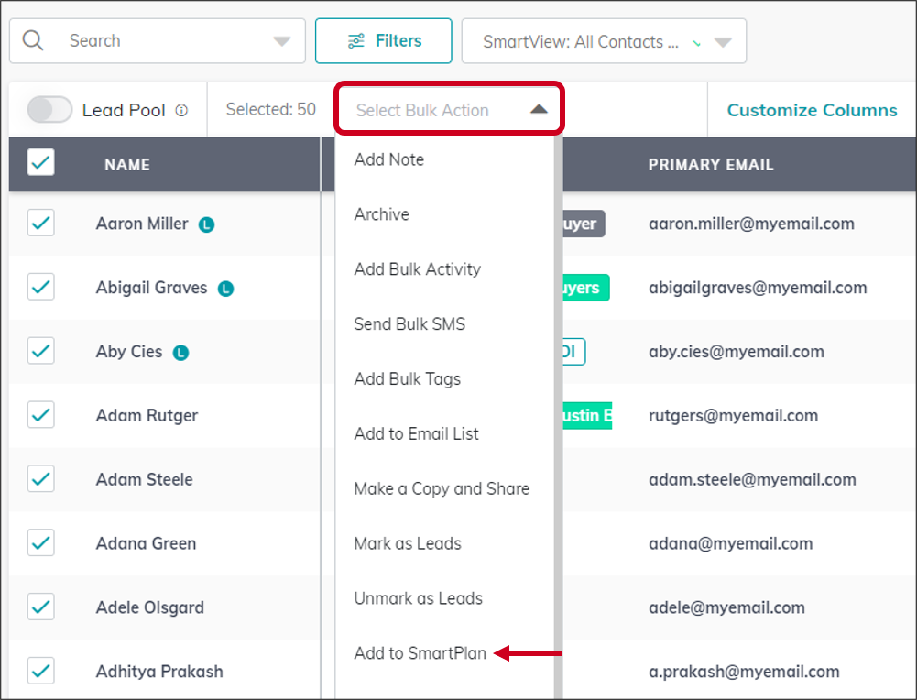Open Abigail Graves contact name
The image size is (917, 700).
click(x=151, y=288)
